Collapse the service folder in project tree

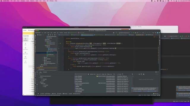(45, 45)
